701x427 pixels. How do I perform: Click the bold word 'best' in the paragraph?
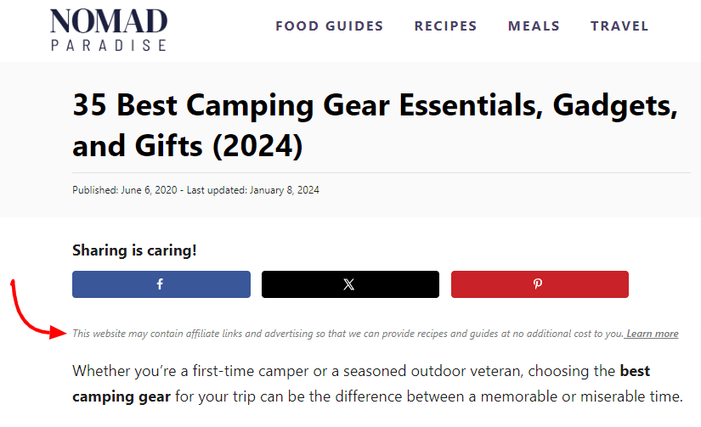click(635, 371)
